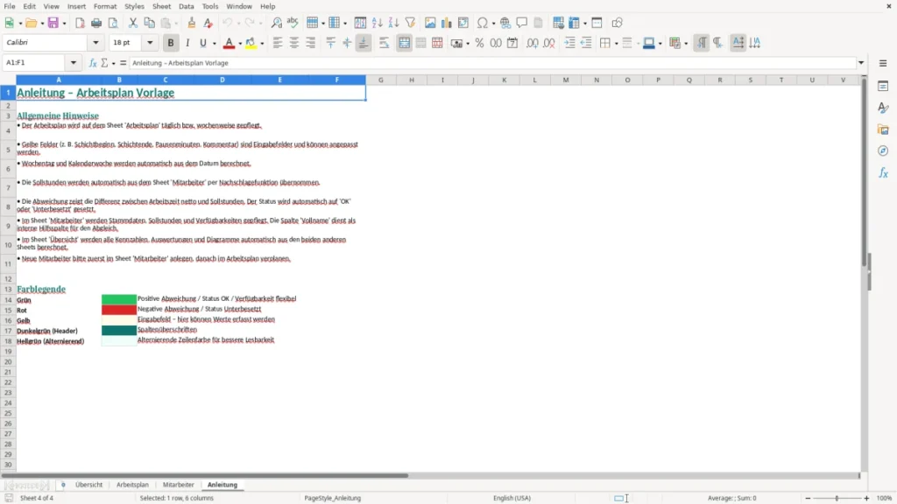Open the borders dropdown arrow
Screen dimensions: 897x504
point(616,44)
